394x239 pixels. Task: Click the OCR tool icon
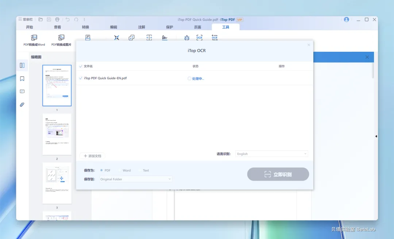tap(200, 38)
